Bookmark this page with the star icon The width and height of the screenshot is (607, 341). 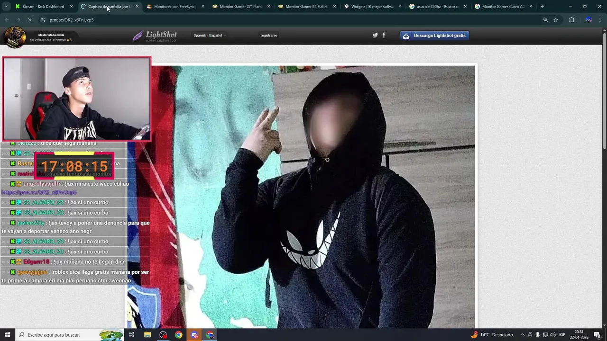point(556,20)
